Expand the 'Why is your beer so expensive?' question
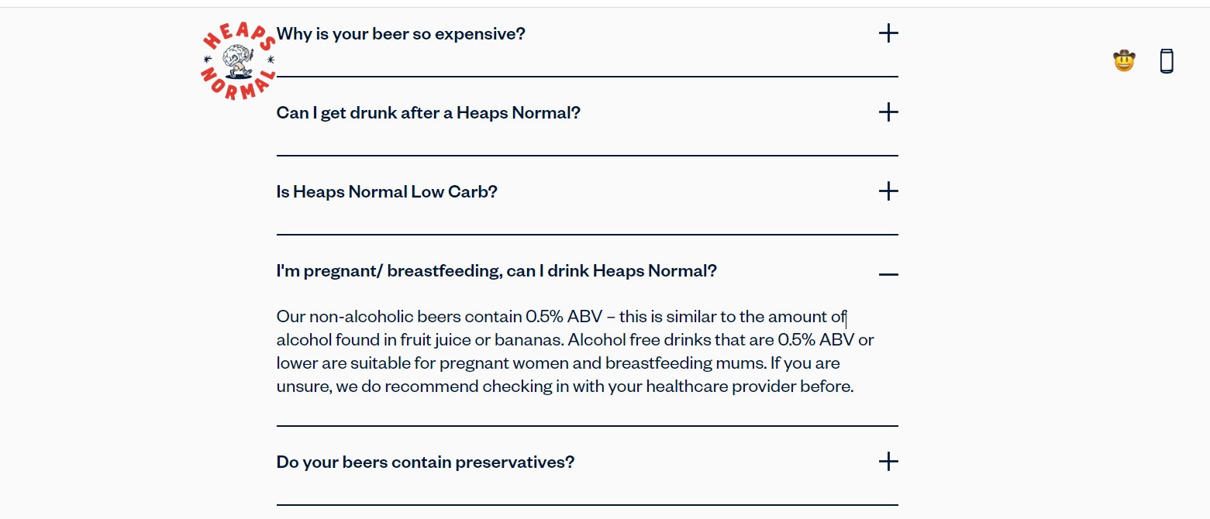 pos(401,33)
